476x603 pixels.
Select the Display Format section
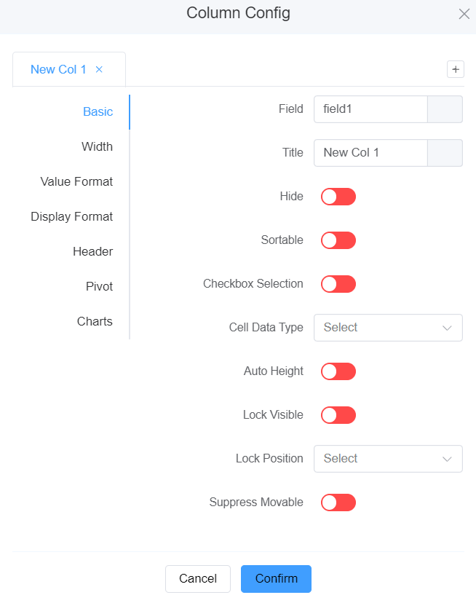(71, 217)
